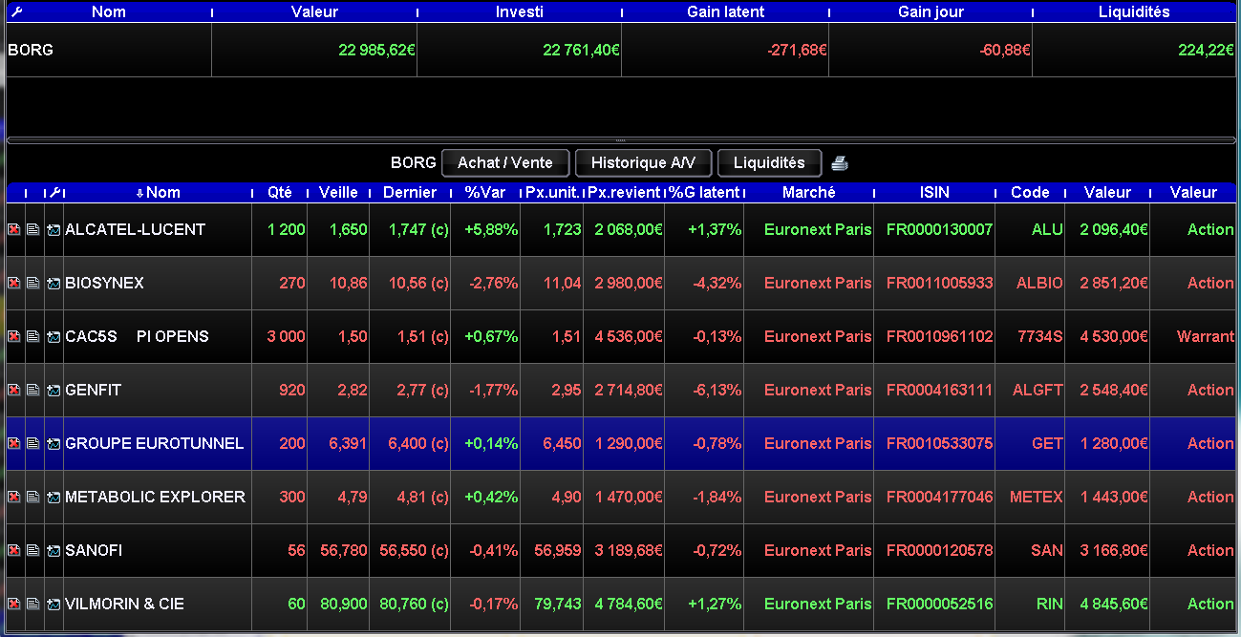
Task: Click the red delete icon for GROUPE EUROTUNNEL
Action: click(x=14, y=444)
